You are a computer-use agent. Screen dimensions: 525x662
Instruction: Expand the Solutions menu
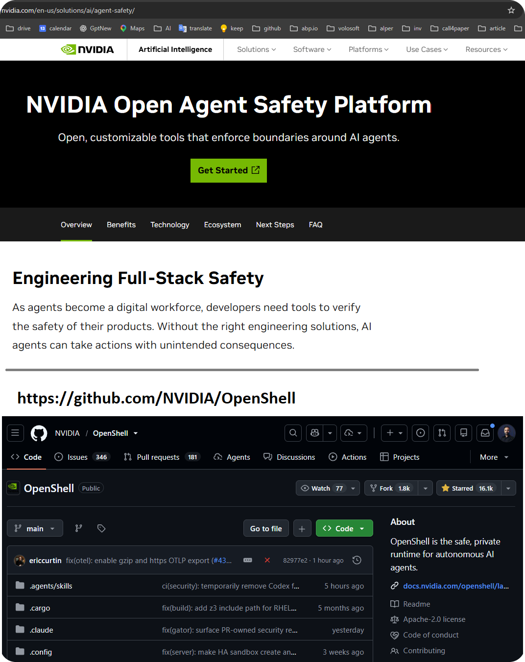point(257,49)
